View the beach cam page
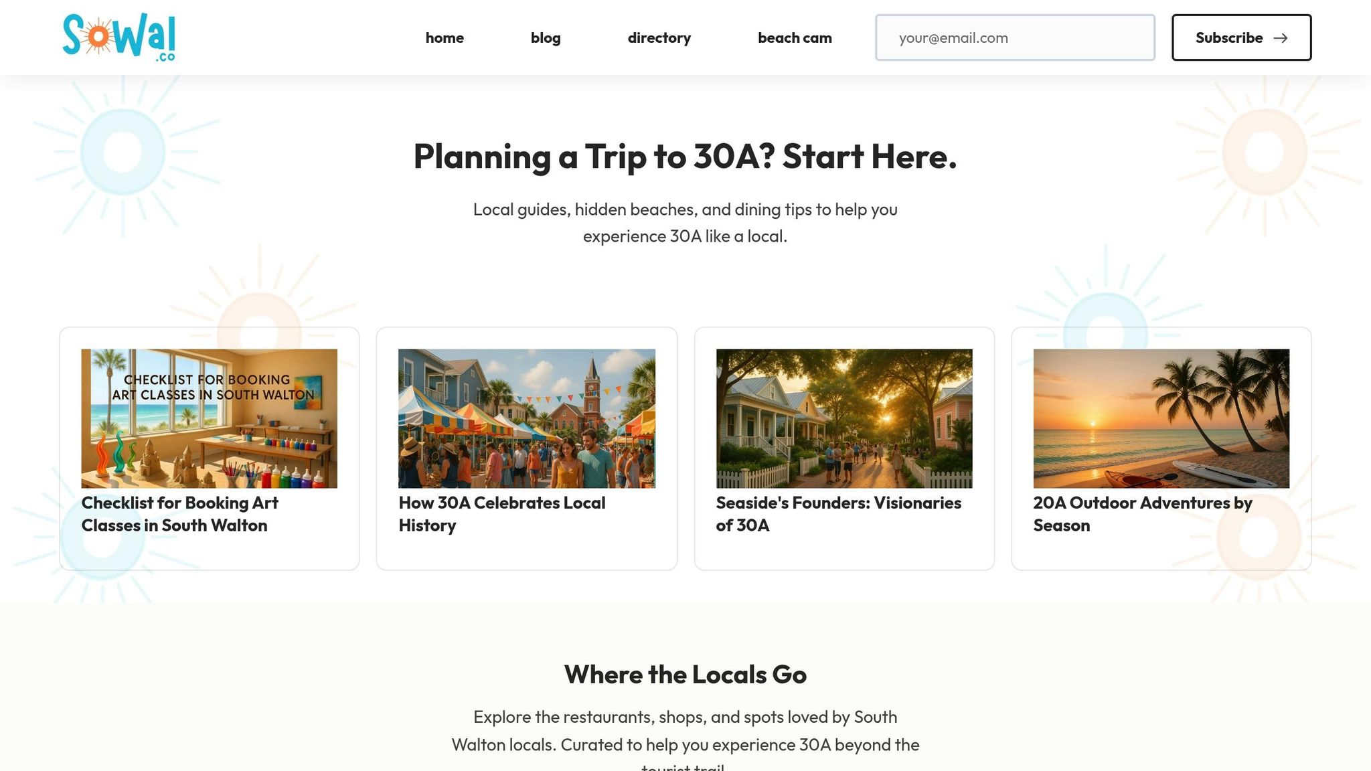The image size is (1371, 771). click(795, 38)
